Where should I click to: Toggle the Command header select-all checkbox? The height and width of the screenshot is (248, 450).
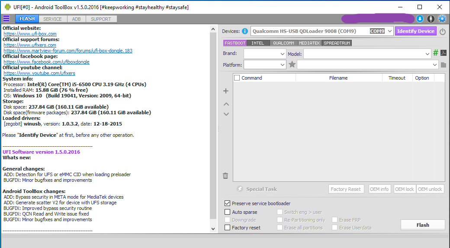pos(237,78)
